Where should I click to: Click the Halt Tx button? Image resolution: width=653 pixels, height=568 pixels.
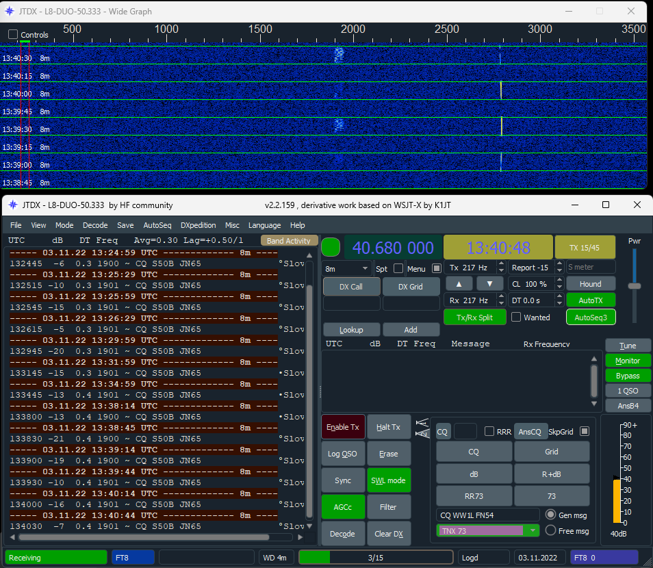point(389,427)
